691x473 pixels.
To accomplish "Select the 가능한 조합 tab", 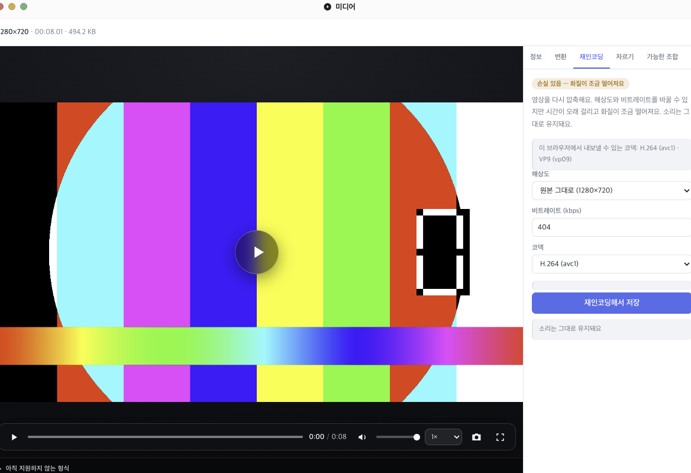I will click(663, 57).
